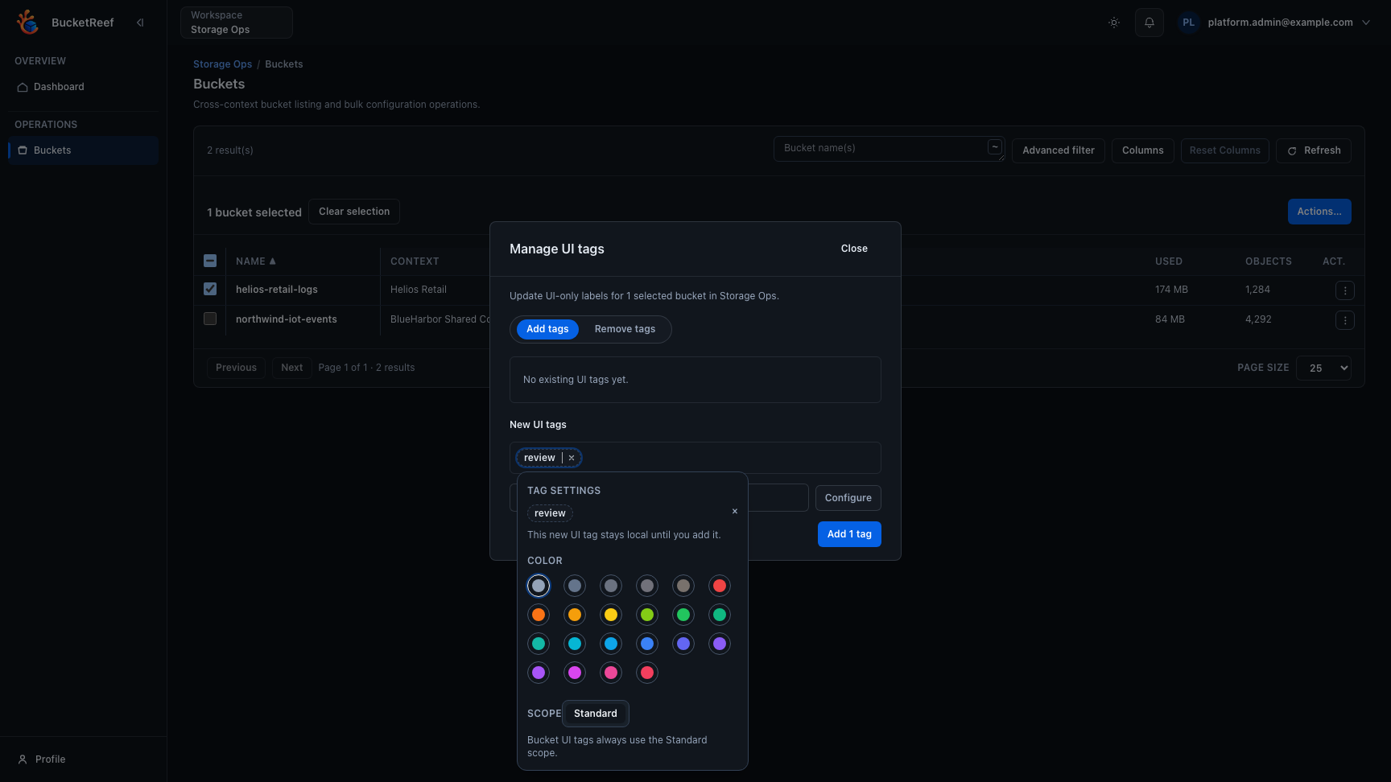Remove the review tag chip
This screenshot has width=1391, height=782.
572,458
